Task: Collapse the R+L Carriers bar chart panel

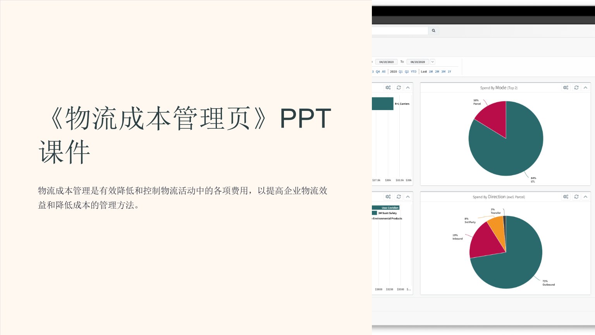Action: click(x=408, y=88)
